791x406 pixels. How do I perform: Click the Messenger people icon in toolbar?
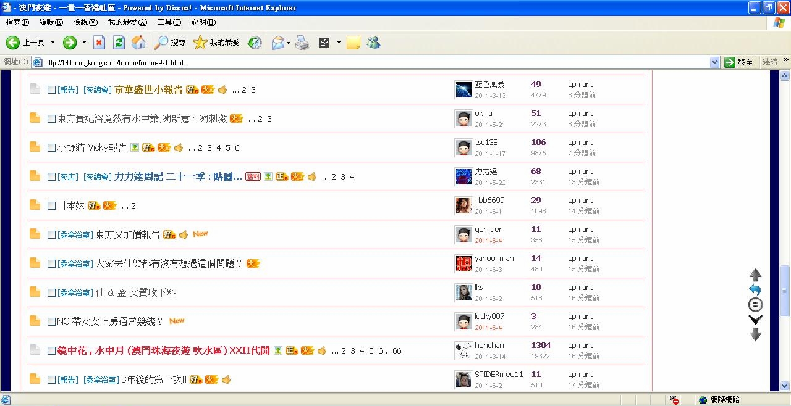(x=373, y=43)
